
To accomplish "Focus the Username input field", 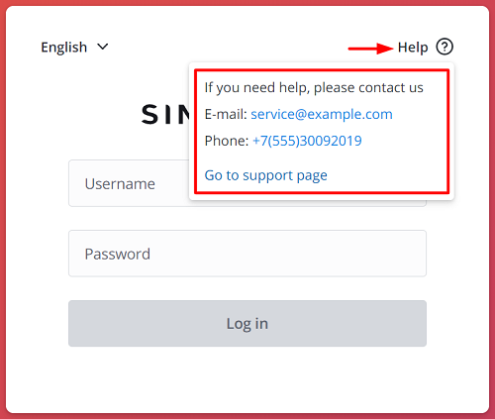I will pos(129,183).
